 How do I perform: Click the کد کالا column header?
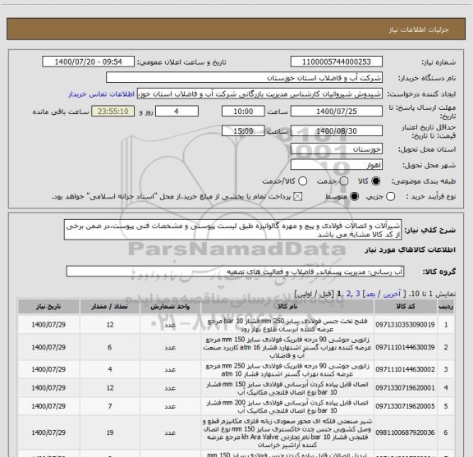(x=406, y=306)
